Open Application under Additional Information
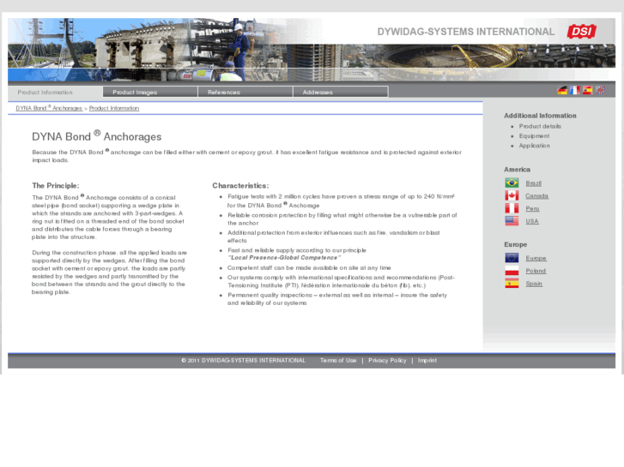 [x=535, y=146]
